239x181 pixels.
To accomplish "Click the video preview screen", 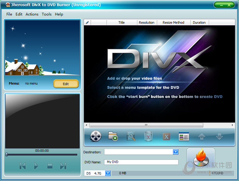I will coord(42,121).
